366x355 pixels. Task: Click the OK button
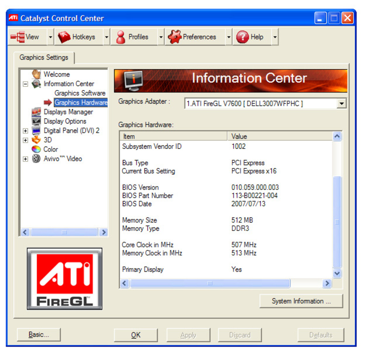[x=136, y=335]
